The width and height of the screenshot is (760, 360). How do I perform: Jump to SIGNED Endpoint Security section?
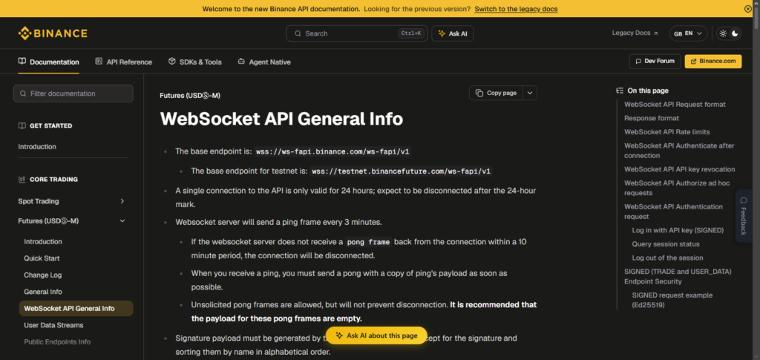tap(678, 276)
